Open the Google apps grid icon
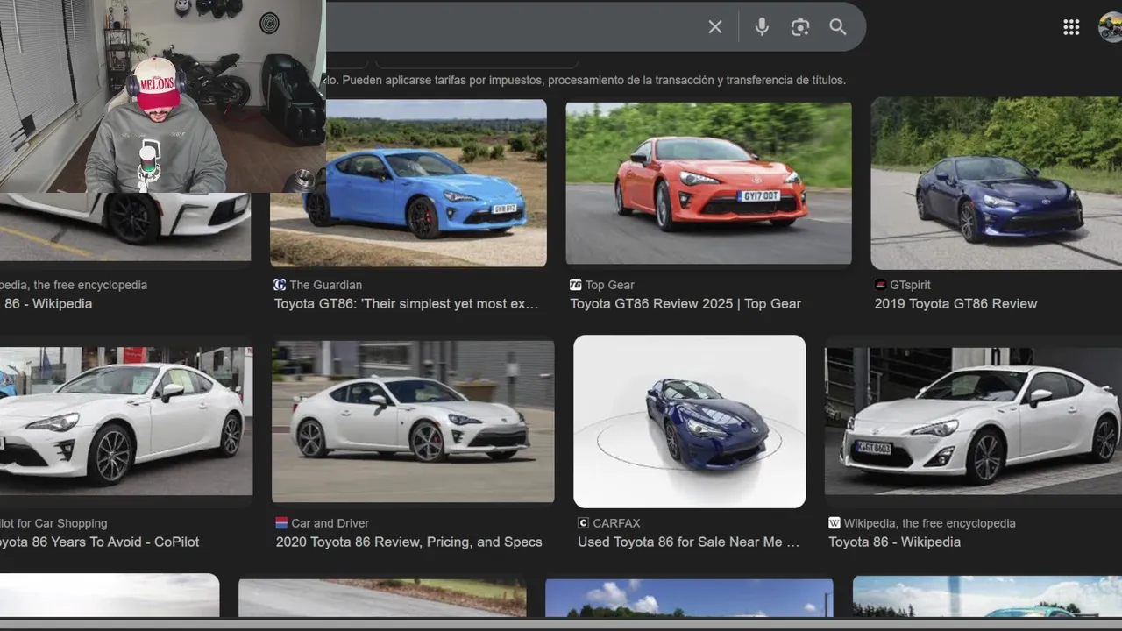This screenshot has height=631, width=1122. [1071, 27]
